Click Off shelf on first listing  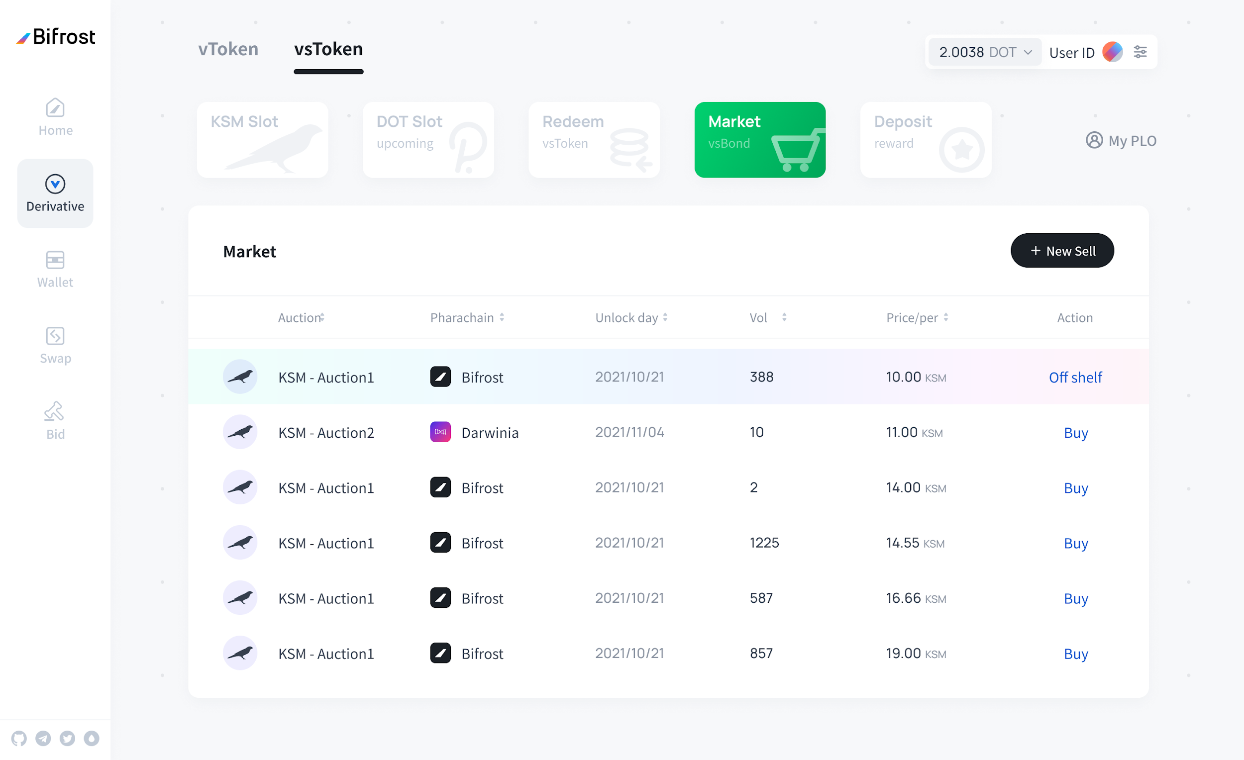[1075, 377]
